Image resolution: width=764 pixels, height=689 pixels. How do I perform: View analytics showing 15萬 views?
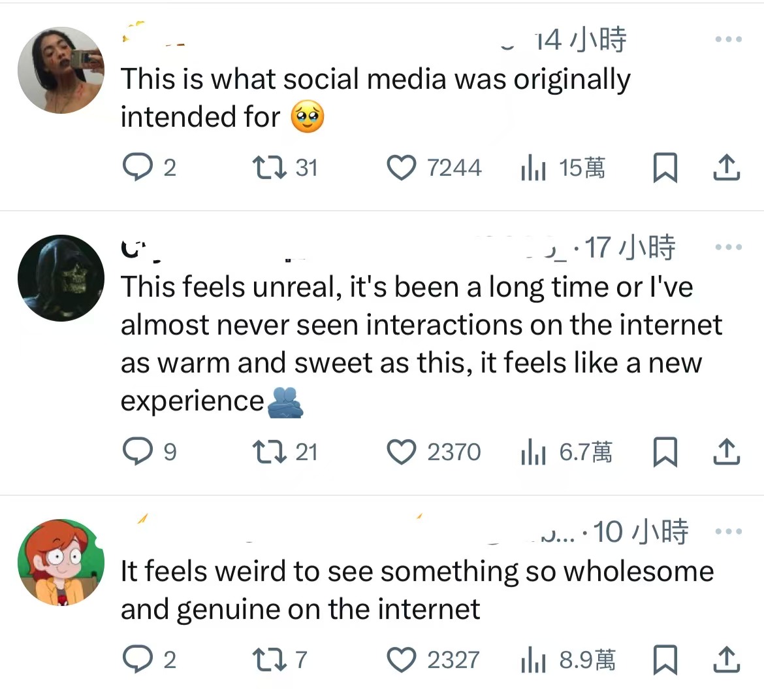[533, 169]
